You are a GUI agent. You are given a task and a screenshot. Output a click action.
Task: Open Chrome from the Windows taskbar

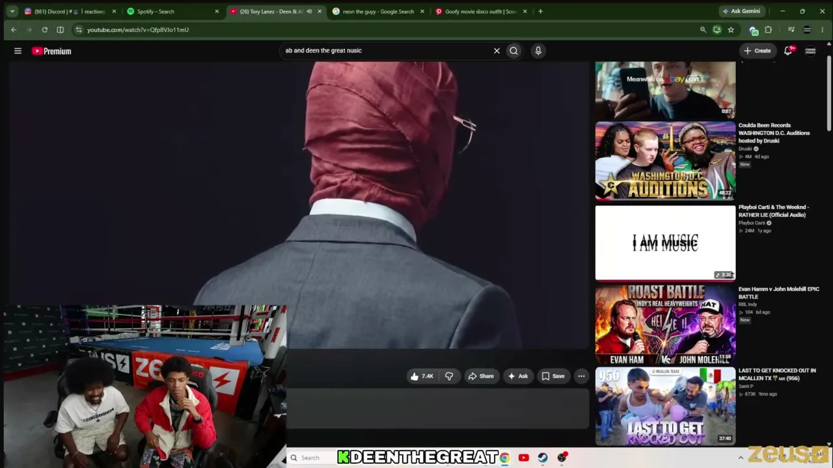point(504,458)
